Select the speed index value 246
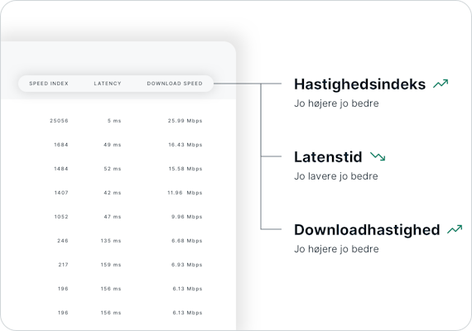Viewport: 472px width, 331px height. point(63,241)
